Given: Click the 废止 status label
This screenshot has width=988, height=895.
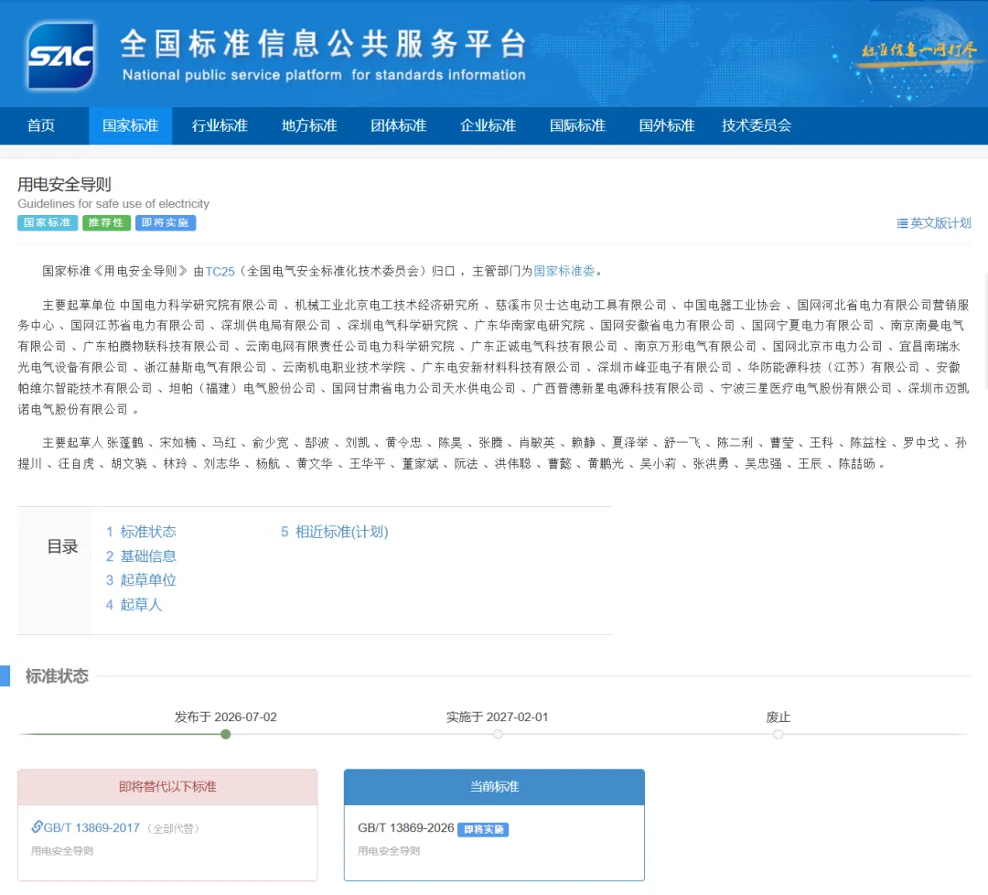Looking at the screenshot, I should [x=779, y=717].
